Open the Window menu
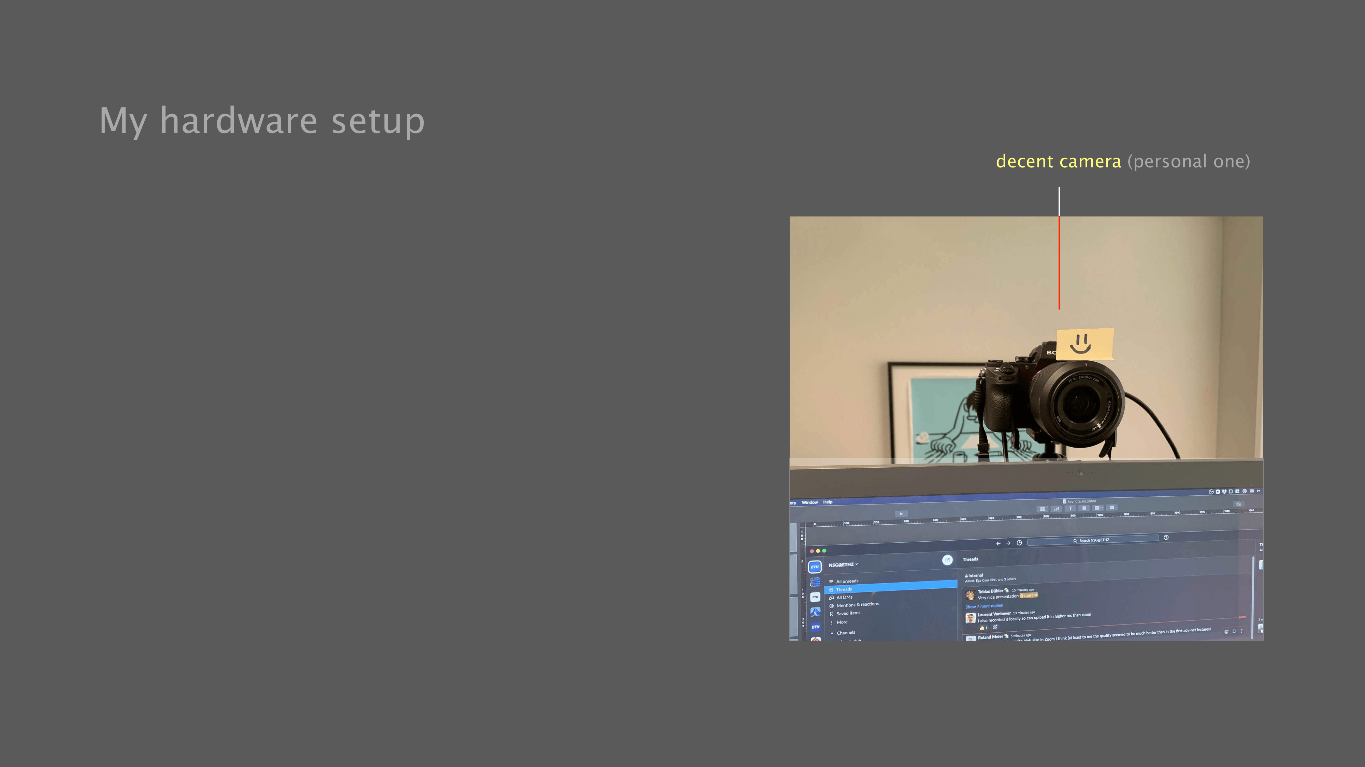1365x767 pixels. [809, 502]
